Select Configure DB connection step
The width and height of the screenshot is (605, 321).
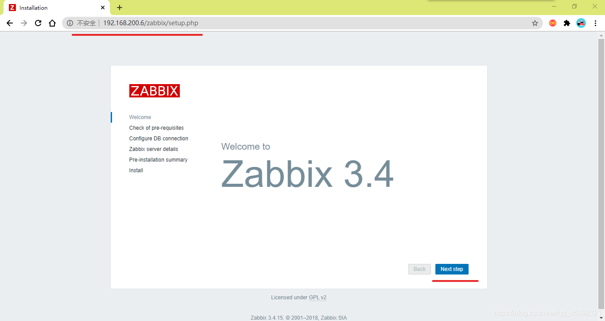(x=159, y=139)
